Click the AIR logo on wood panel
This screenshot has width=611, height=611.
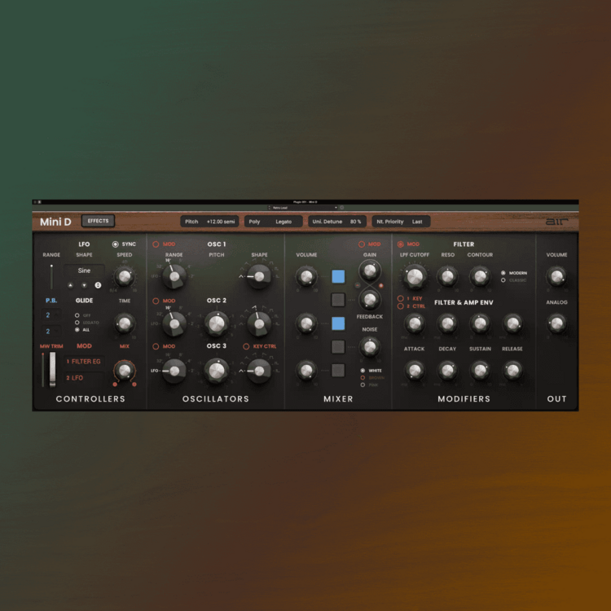pyautogui.click(x=556, y=222)
